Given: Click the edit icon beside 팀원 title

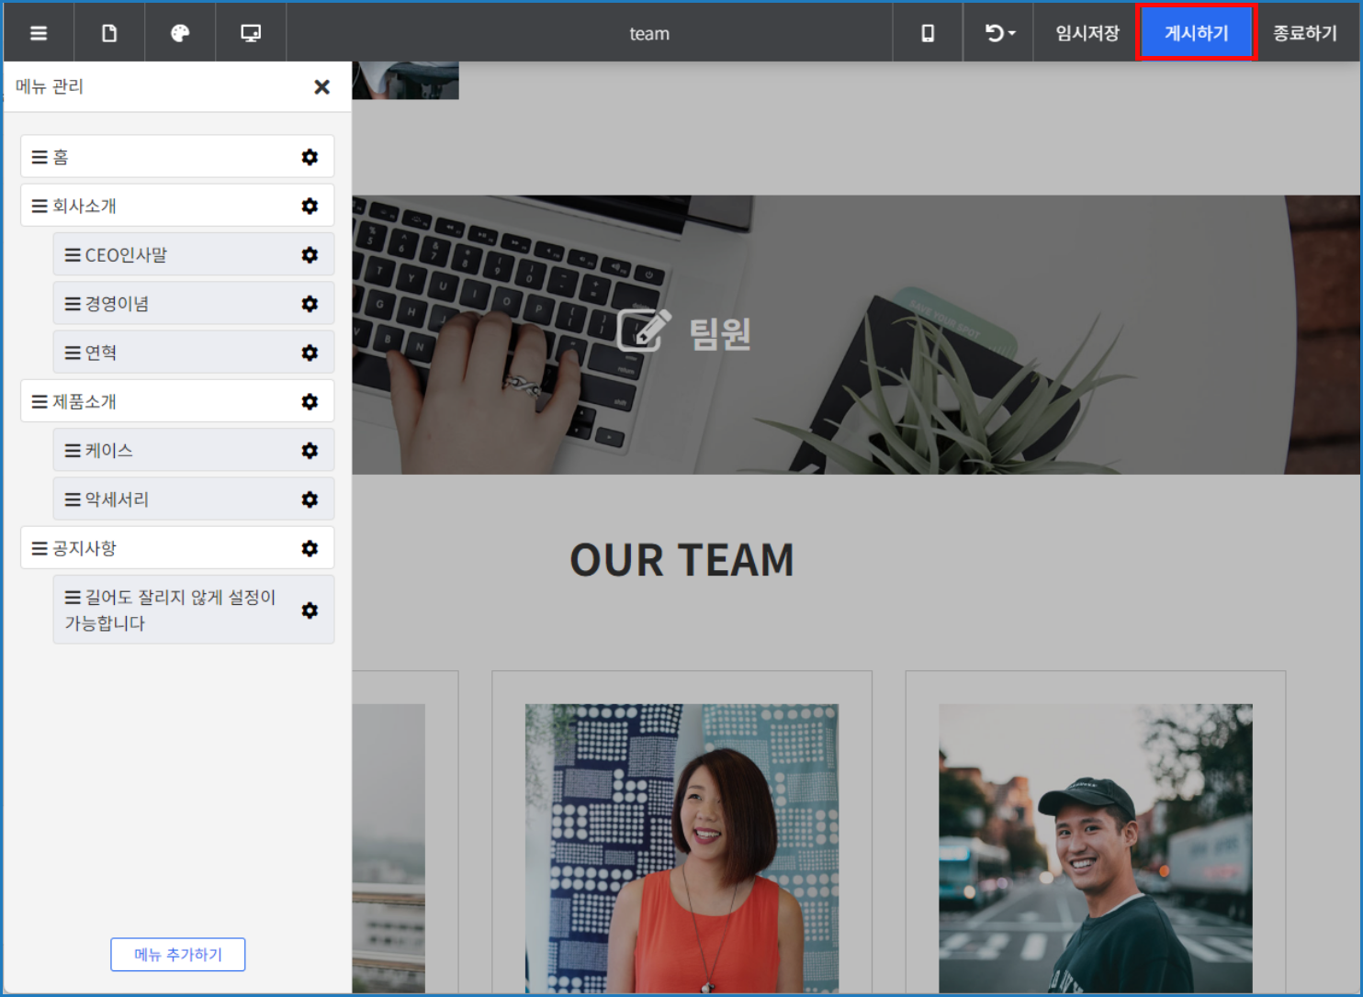Looking at the screenshot, I should [x=643, y=330].
